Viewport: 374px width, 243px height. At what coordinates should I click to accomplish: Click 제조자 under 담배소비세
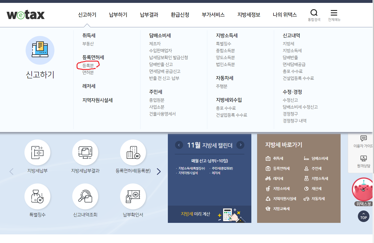tap(155, 44)
